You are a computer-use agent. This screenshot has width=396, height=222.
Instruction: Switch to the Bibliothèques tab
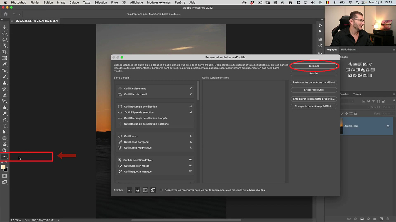tap(348, 50)
